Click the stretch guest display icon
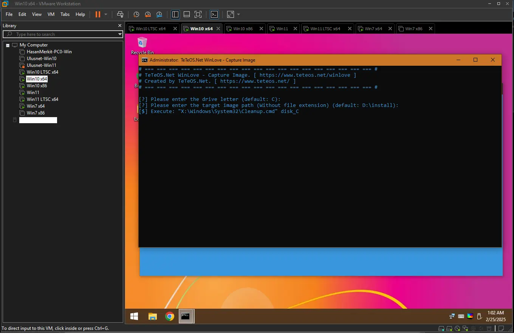The height and width of the screenshot is (334, 514). pyautogui.click(x=230, y=14)
